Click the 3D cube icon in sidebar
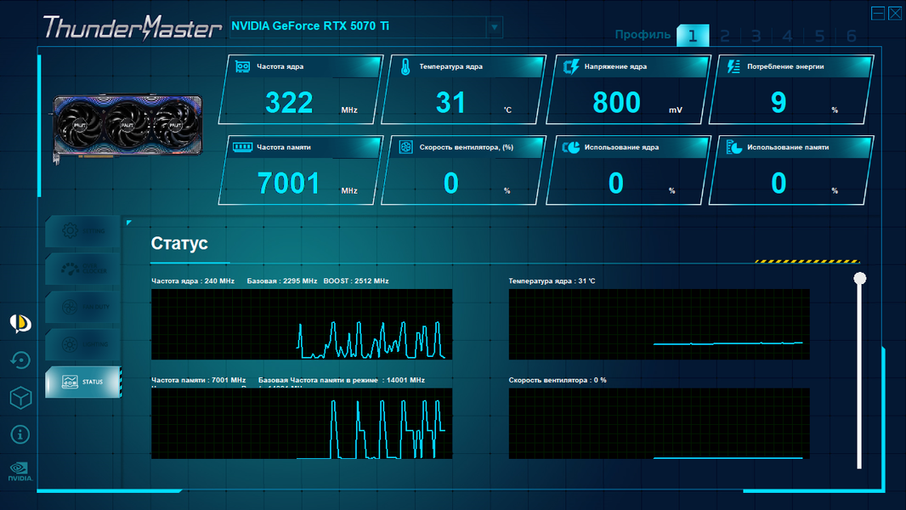Viewport: 906px width, 510px height. tap(20, 397)
